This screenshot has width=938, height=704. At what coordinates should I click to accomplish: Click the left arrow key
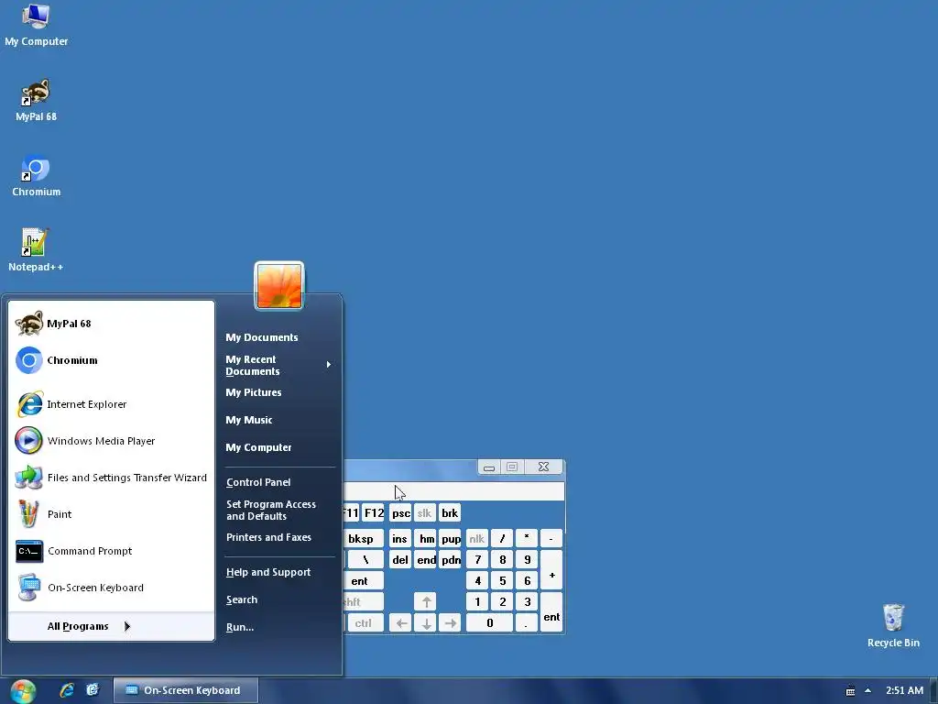tap(401, 623)
